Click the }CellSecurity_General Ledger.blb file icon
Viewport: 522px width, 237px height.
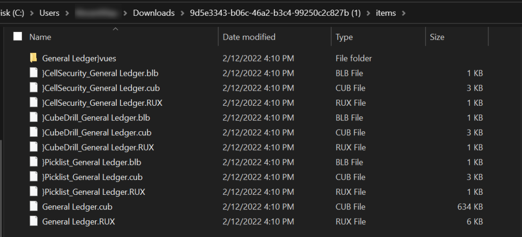pos(34,73)
